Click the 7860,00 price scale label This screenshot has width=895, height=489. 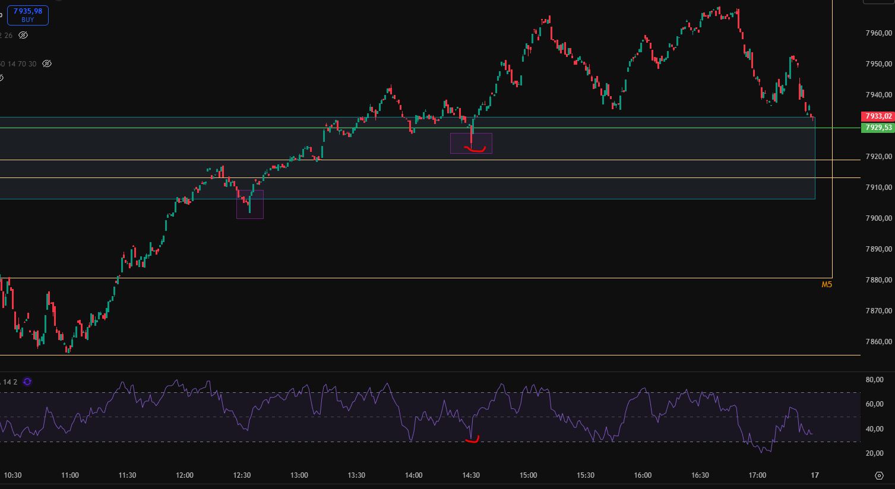(x=879, y=342)
